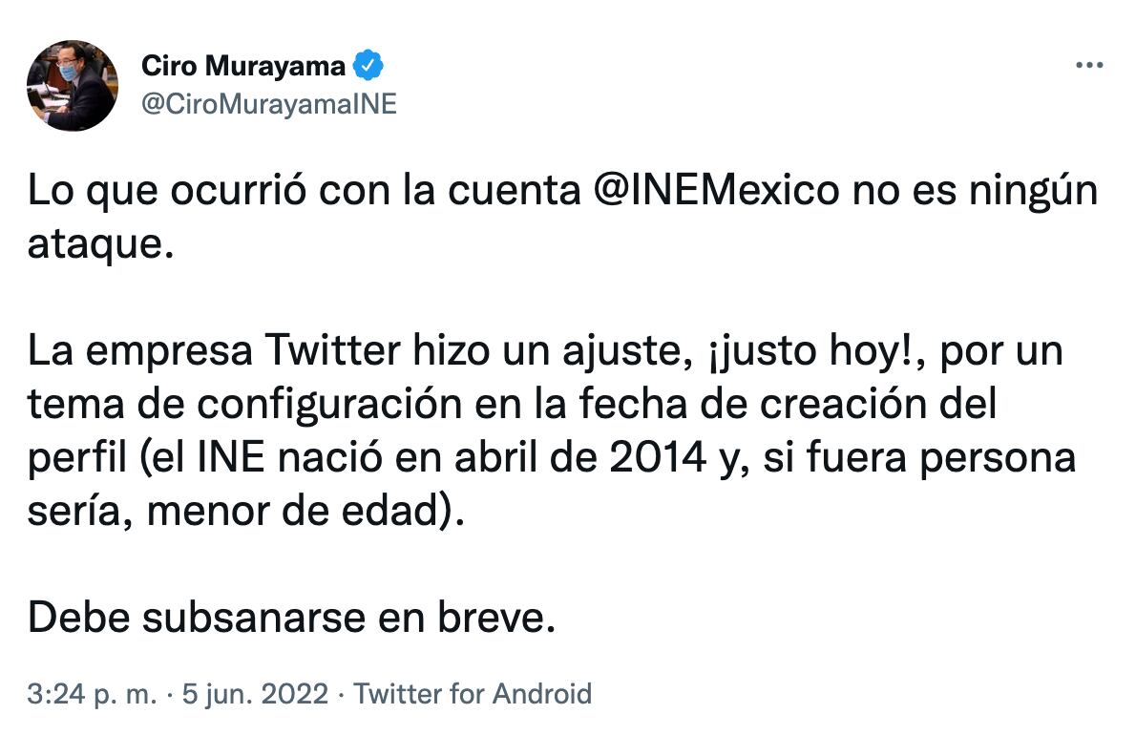The image size is (1136, 735).
Task: Click Ciro Murayama's profile avatar photo
Action: 73,86
